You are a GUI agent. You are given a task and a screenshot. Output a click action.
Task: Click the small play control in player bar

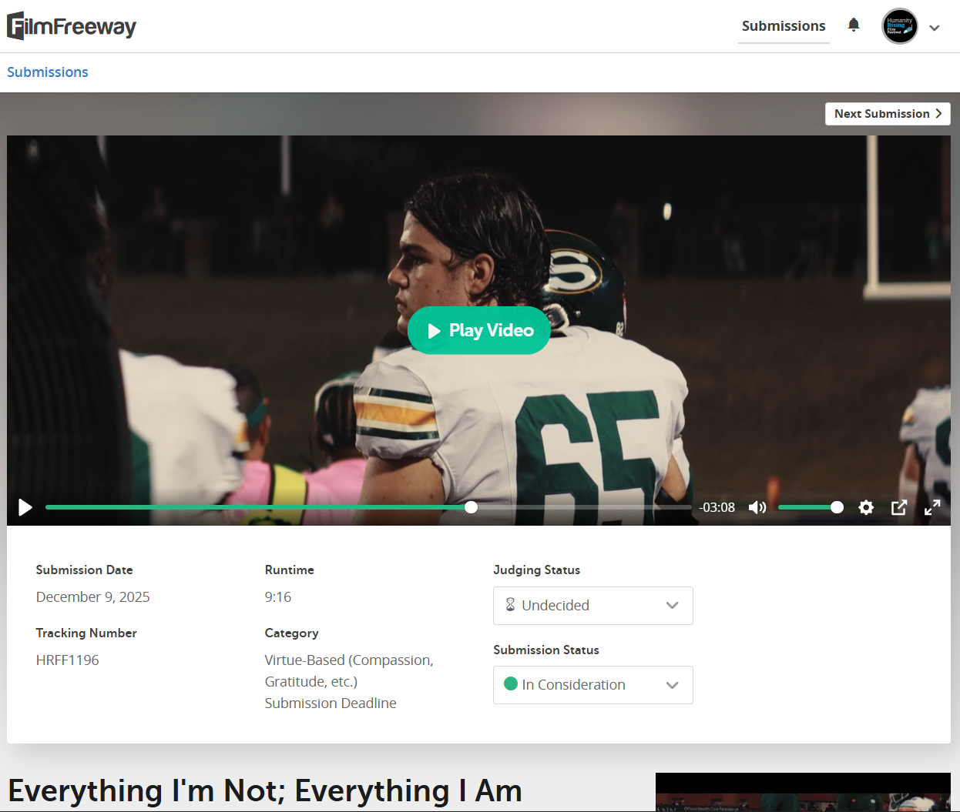tap(25, 507)
